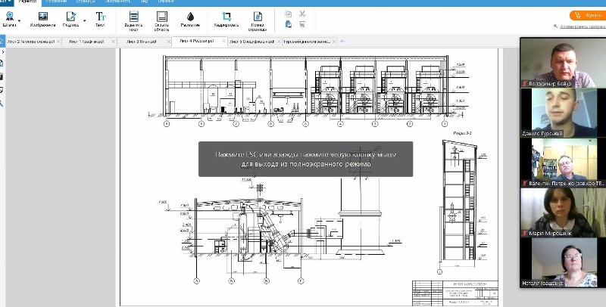This screenshot has height=307, width=606.
Task: Click the scissors cut icon in toolbar
Action: [302, 13]
